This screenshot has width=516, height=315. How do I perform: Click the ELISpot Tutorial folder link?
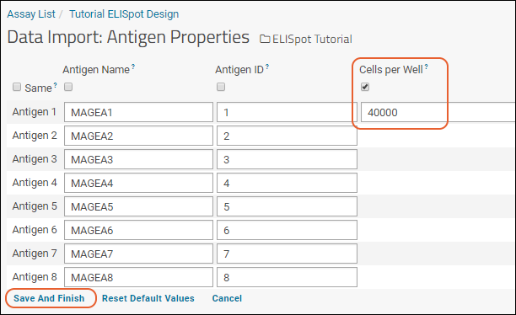pyautogui.click(x=312, y=39)
